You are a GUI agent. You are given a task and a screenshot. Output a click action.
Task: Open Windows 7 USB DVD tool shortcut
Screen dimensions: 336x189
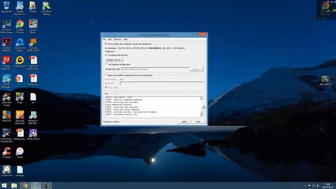pyautogui.click(x=33, y=118)
